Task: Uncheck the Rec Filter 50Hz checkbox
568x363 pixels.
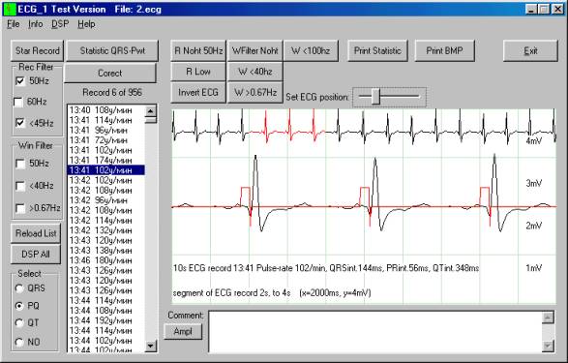Action: [x=20, y=80]
